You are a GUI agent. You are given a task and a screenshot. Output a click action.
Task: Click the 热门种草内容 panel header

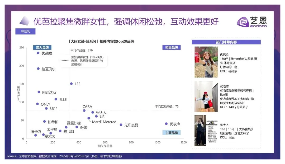point(226,42)
